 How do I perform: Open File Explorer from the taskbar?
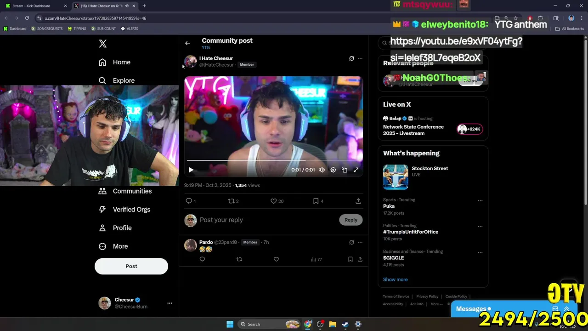pyautogui.click(x=333, y=325)
